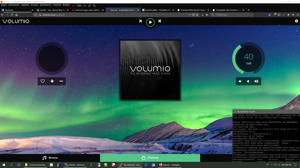Open Microsoft Edge from taskbar
The image size is (300, 168).
tap(146, 165)
